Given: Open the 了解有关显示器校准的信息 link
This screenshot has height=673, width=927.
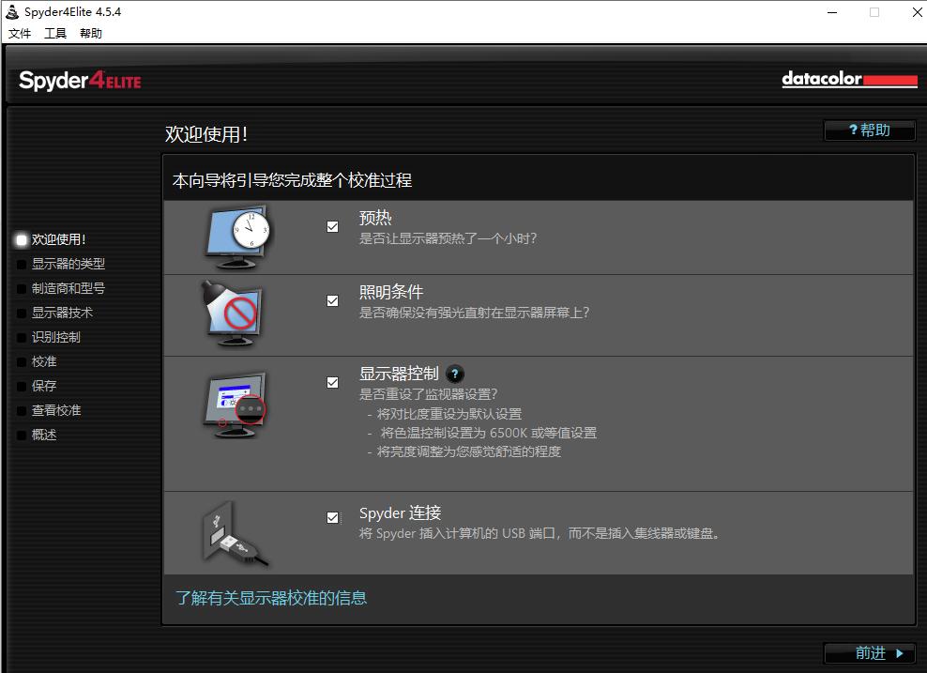Looking at the screenshot, I should (271, 598).
